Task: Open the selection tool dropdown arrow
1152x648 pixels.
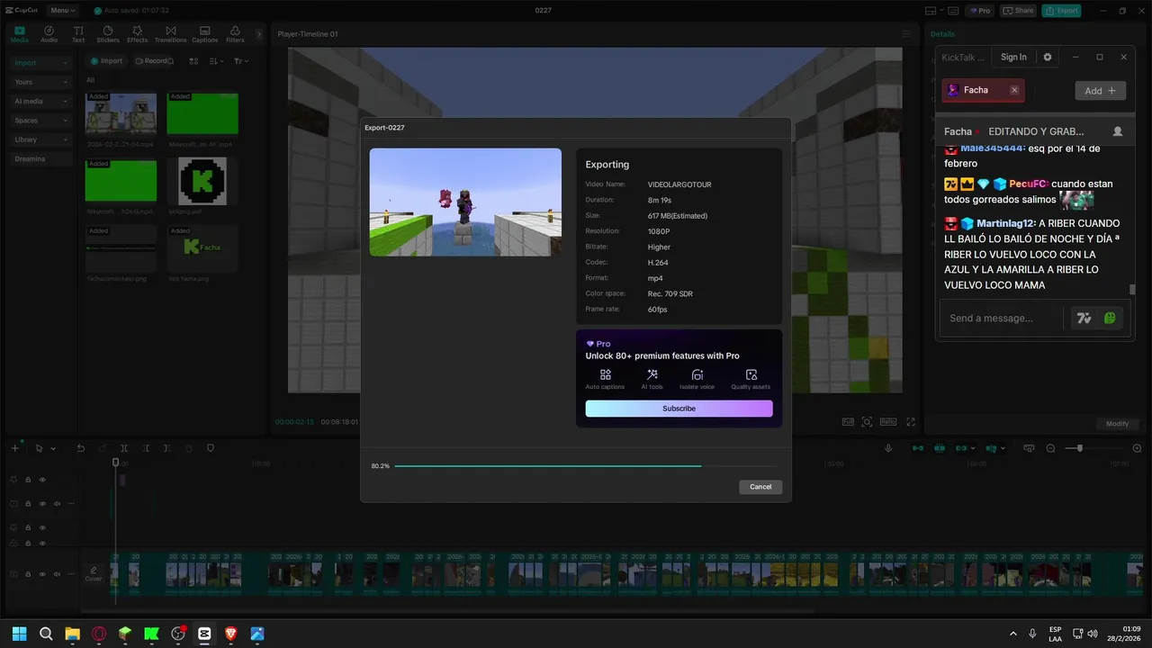Action: (53, 448)
